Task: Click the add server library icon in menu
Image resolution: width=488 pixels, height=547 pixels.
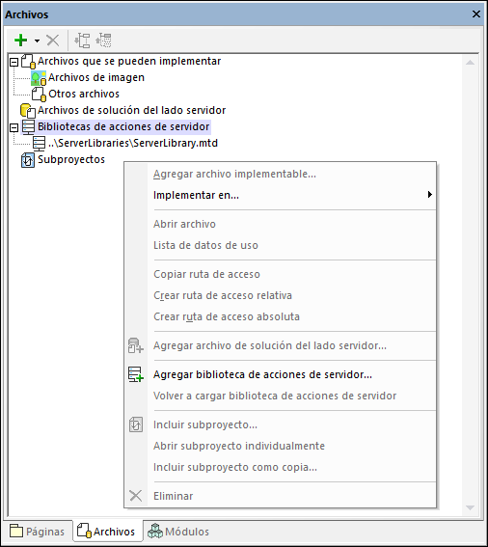Action: point(136,374)
